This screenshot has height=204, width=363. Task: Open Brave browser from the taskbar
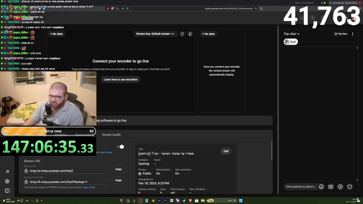[190, 201]
